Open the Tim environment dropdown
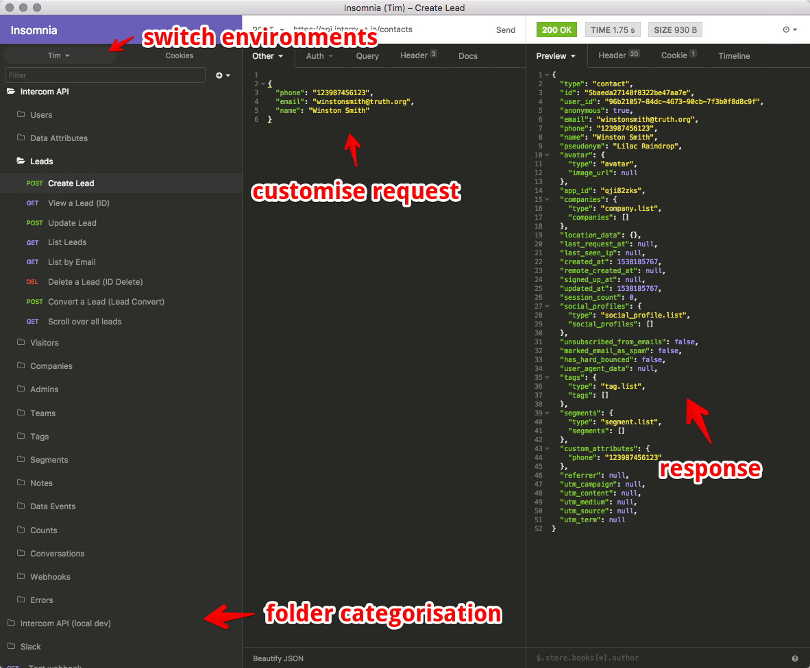Image resolution: width=810 pixels, height=668 pixels. [x=58, y=56]
